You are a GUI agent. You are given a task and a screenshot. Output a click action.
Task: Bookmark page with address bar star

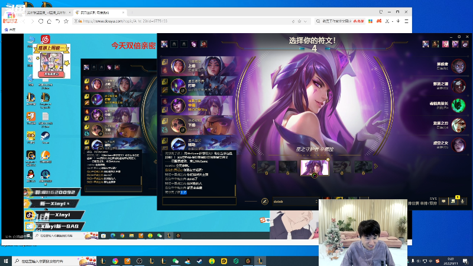[x=299, y=21]
